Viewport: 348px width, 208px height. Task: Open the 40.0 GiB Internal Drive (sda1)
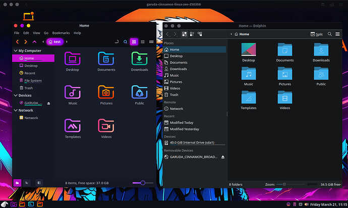click(x=195, y=143)
